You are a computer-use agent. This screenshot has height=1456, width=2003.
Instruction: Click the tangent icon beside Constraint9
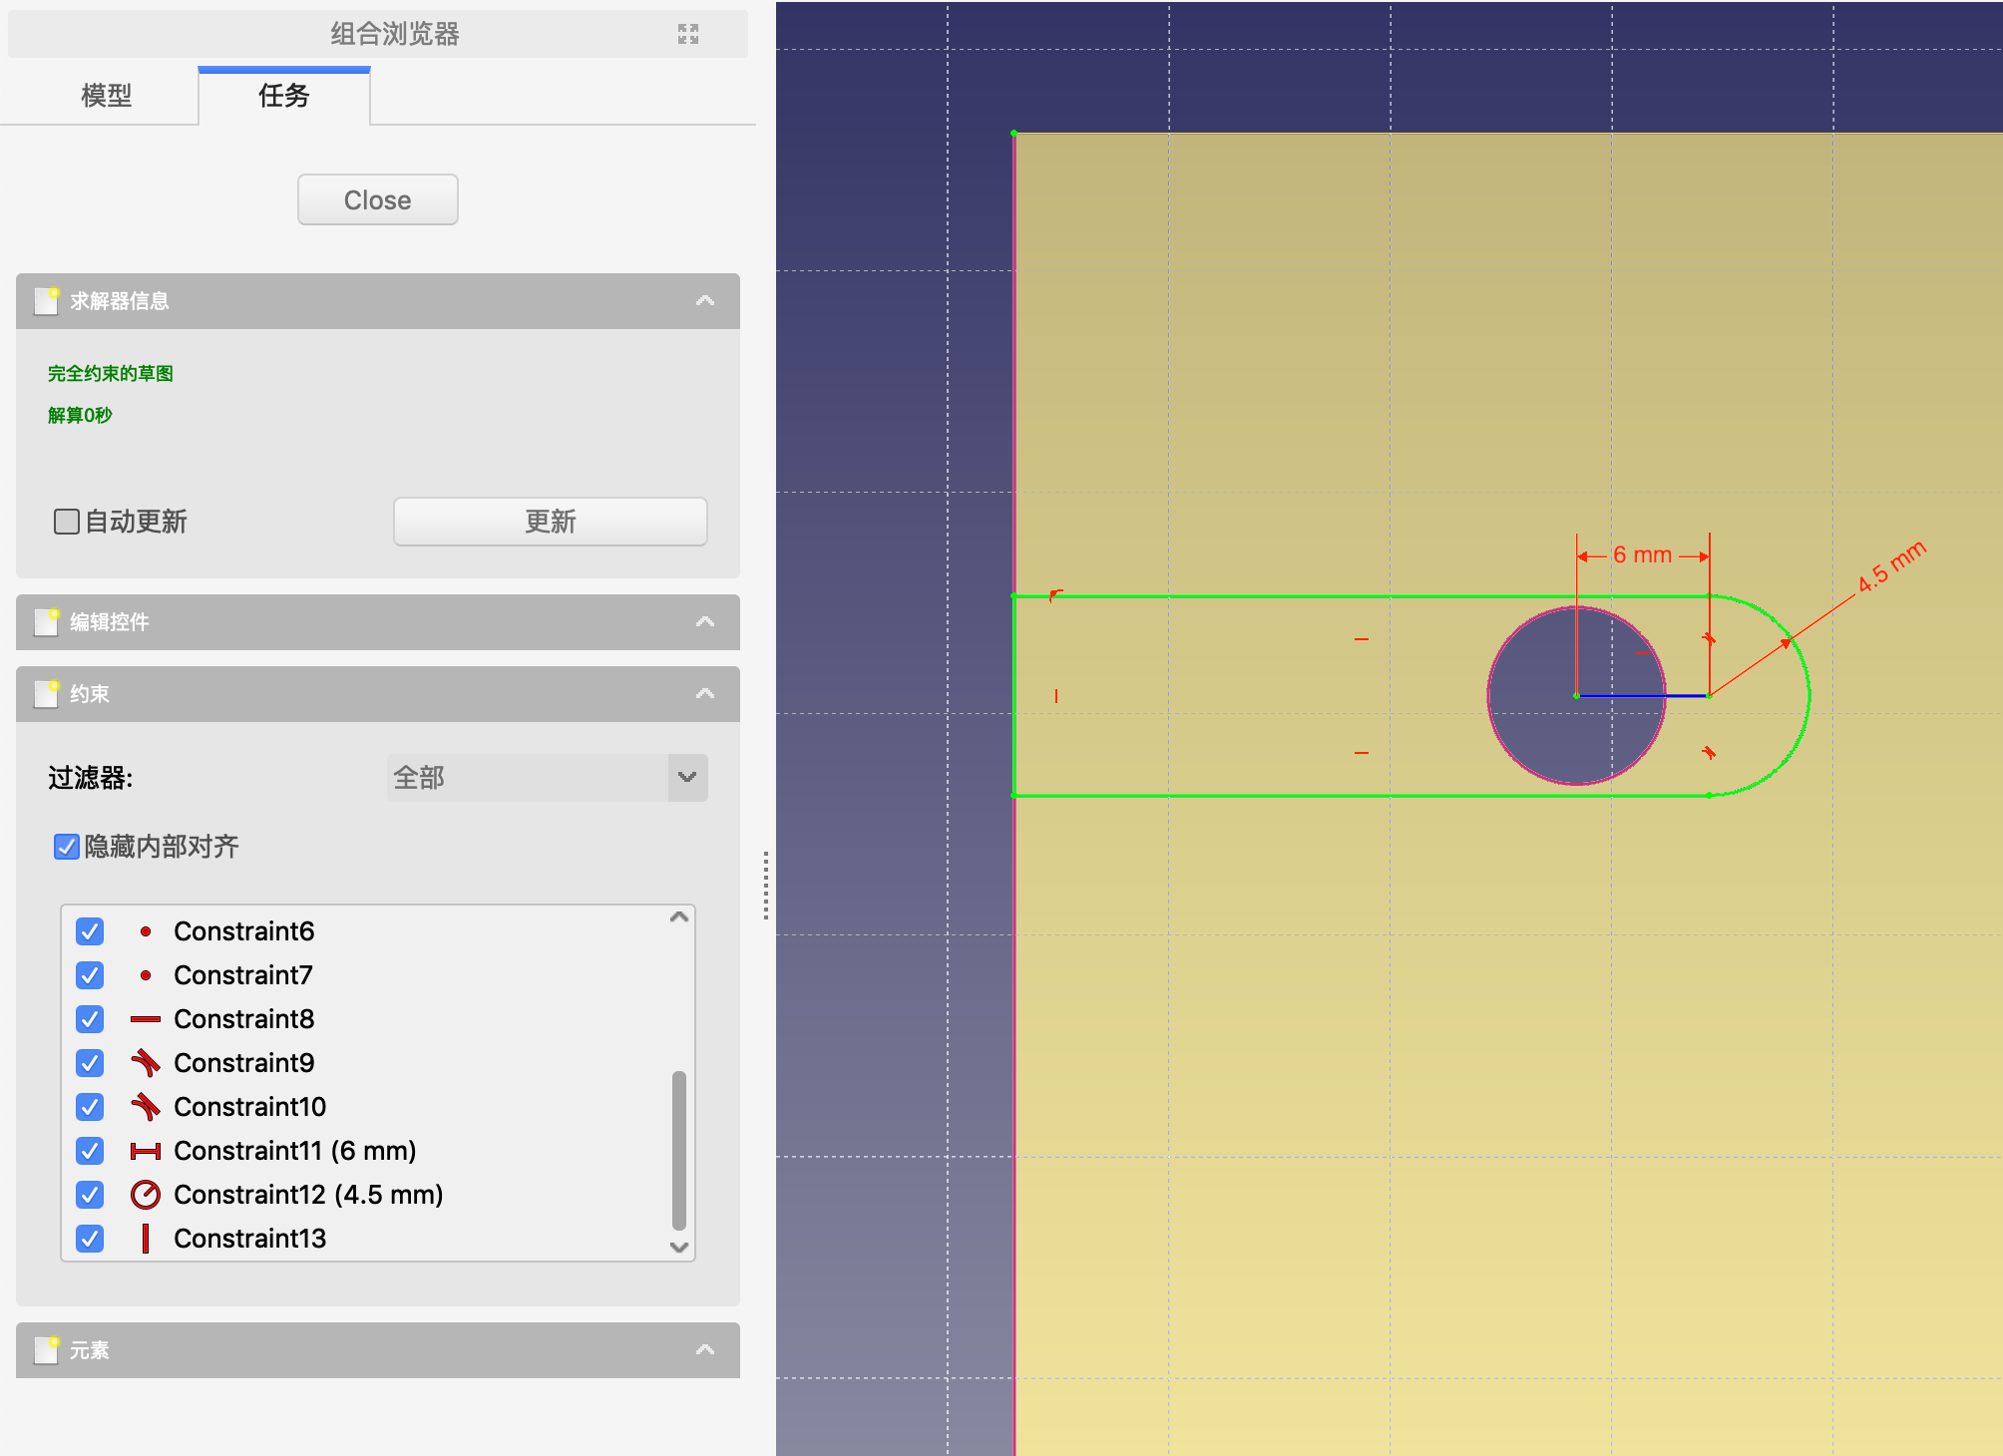pyautogui.click(x=146, y=1063)
